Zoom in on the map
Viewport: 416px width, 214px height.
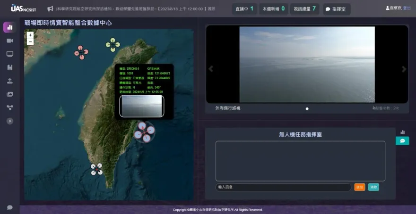[x=30, y=35]
